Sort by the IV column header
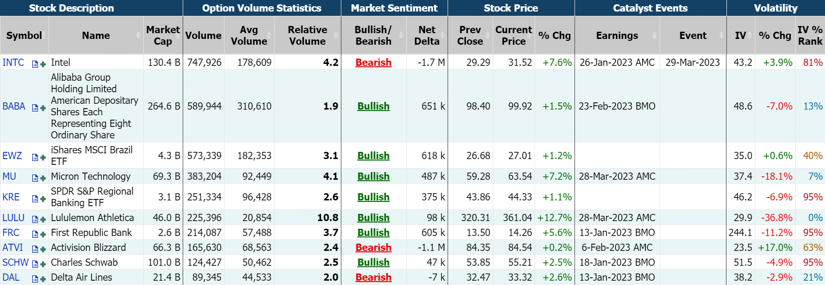Image resolution: width=825 pixels, height=285 pixels. 740,36
